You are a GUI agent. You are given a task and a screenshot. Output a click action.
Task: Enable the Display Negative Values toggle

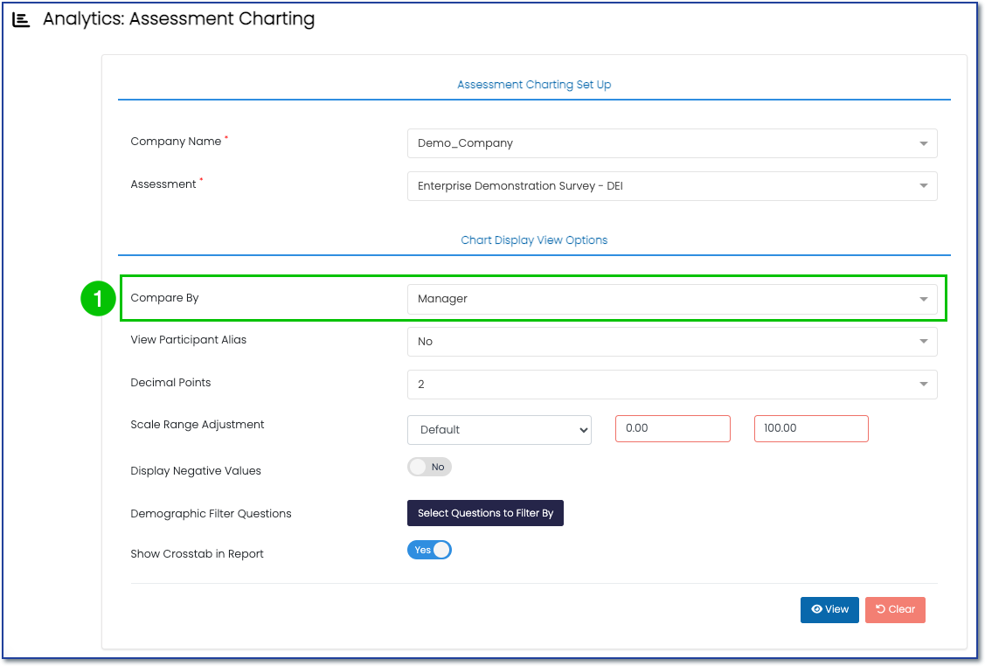pos(429,468)
